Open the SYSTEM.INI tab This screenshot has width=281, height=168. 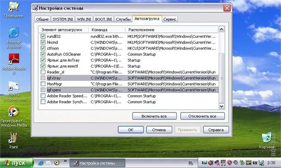pyautogui.click(x=63, y=19)
